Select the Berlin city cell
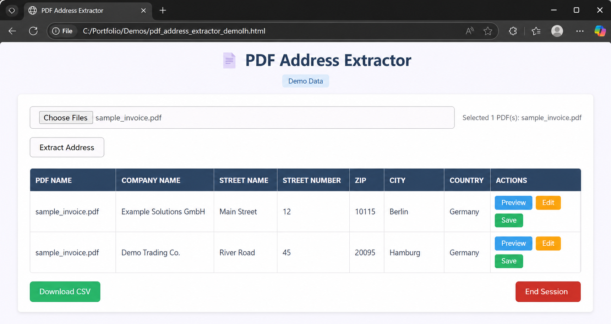611x324 pixels. pyautogui.click(x=414, y=212)
